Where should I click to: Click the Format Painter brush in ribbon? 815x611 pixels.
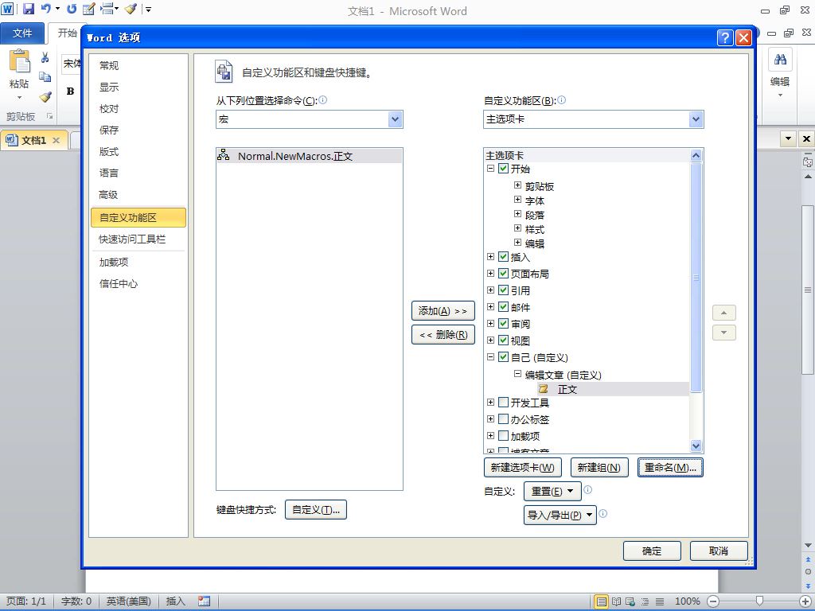(45, 96)
